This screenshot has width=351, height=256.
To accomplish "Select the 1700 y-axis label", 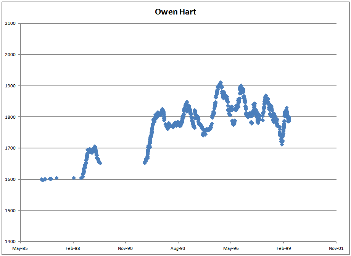I will pyautogui.click(x=10, y=148).
